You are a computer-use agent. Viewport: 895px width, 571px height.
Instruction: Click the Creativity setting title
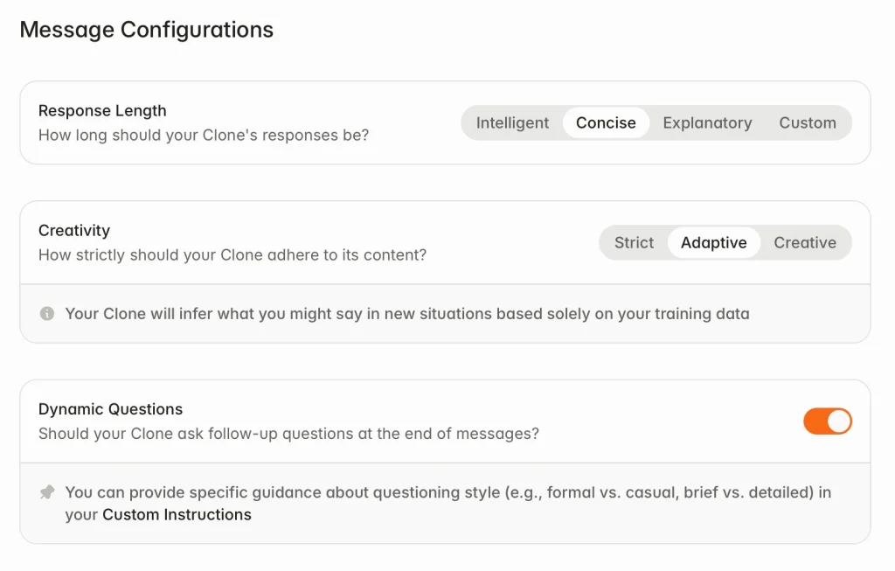74,230
